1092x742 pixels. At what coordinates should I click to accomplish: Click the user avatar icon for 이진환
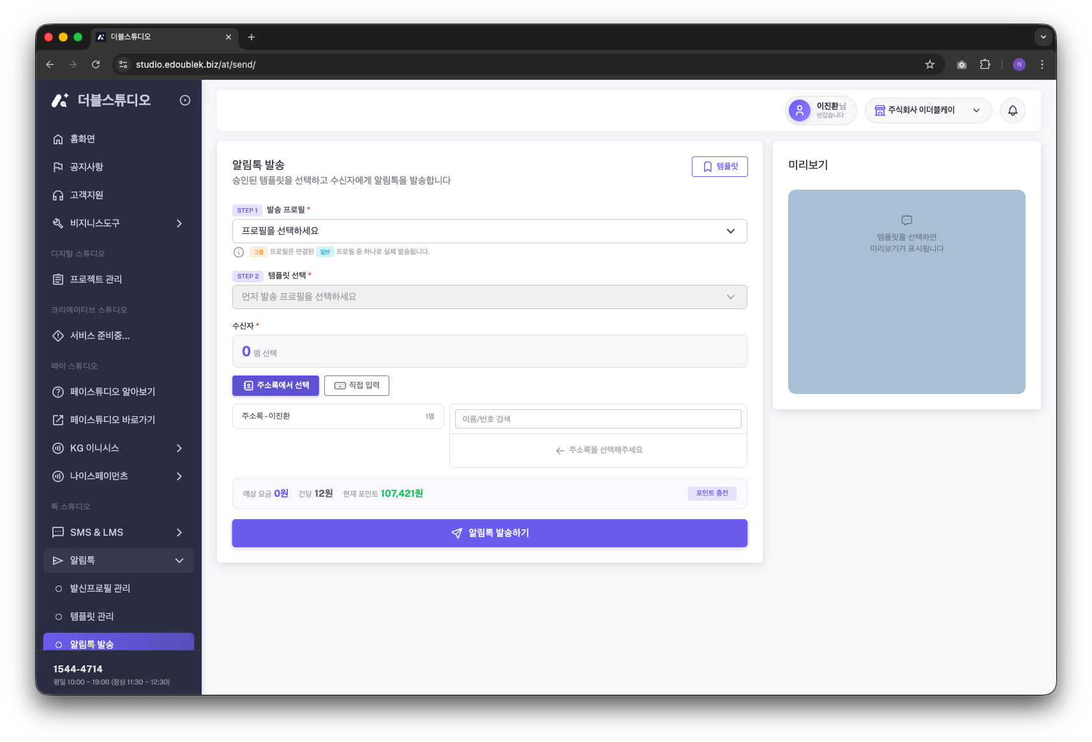[x=799, y=110]
